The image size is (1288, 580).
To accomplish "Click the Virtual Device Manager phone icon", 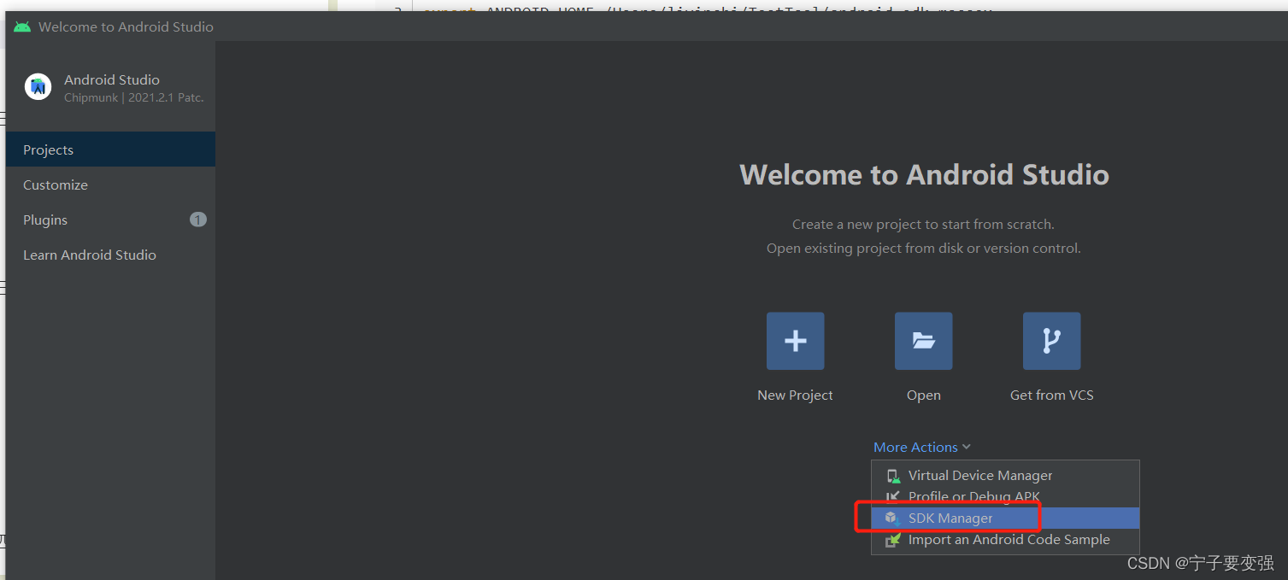I will pyautogui.click(x=893, y=475).
